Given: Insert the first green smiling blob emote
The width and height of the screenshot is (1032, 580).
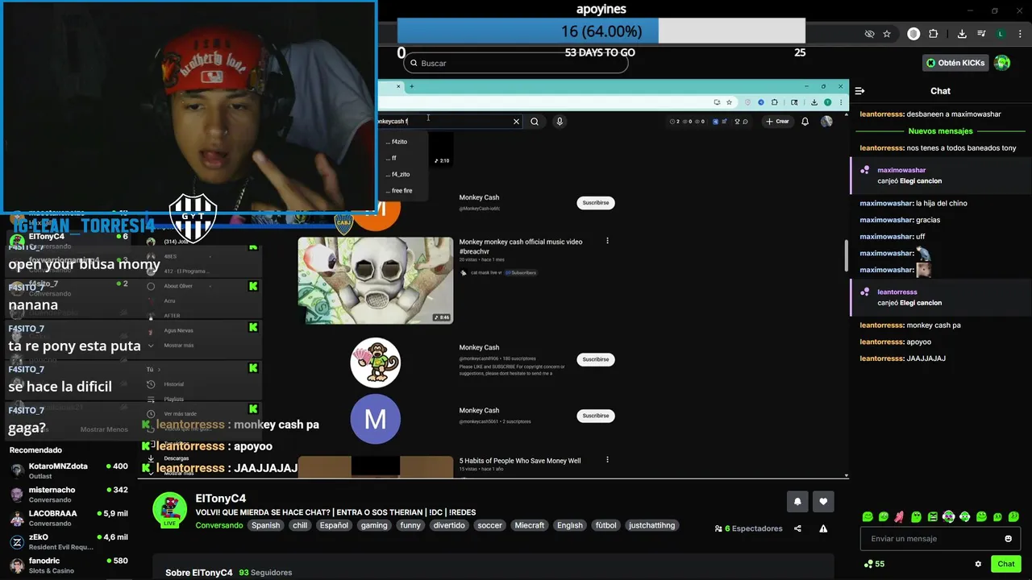Looking at the screenshot, I should (x=868, y=517).
